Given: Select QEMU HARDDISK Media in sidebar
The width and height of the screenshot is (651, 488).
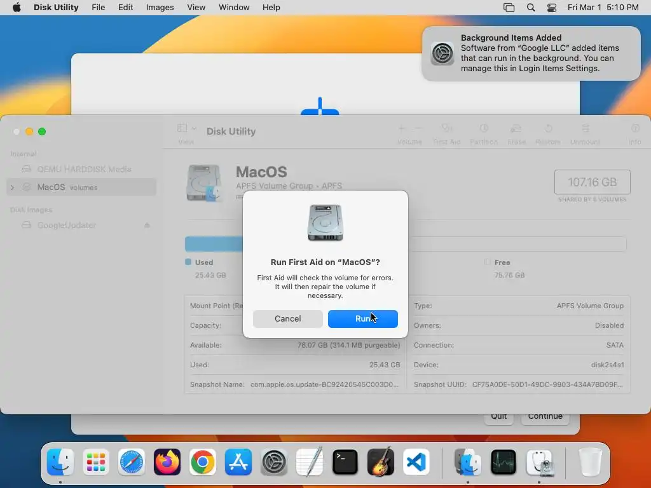Looking at the screenshot, I should click(x=81, y=169).
